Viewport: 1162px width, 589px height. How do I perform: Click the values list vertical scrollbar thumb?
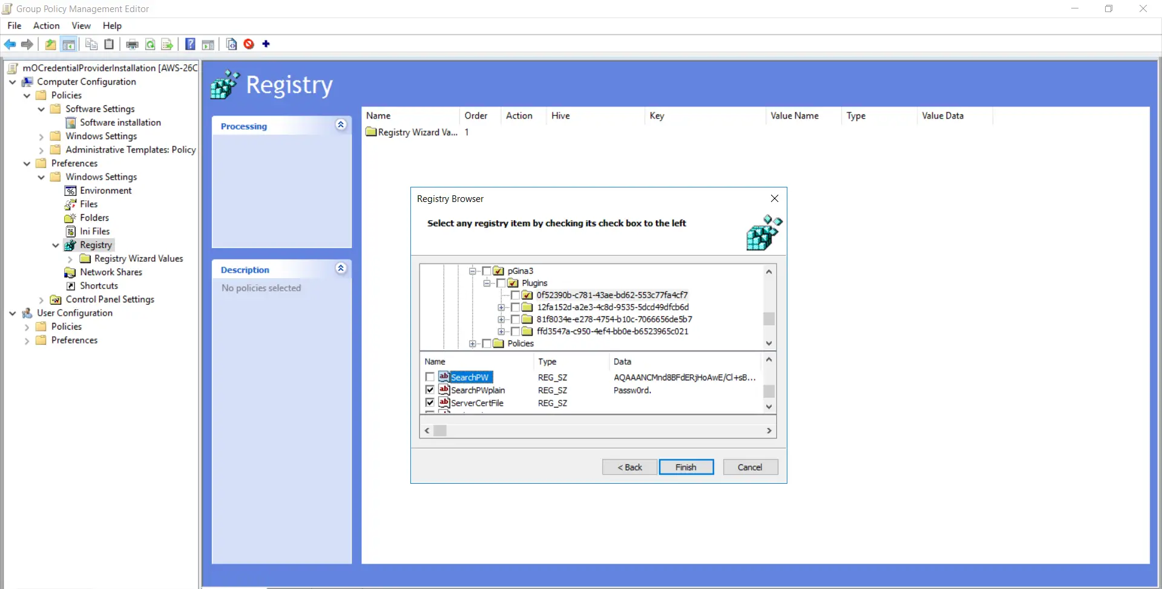[769, 391]
